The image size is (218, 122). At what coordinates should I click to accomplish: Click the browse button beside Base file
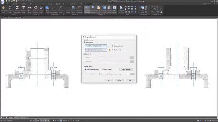coord(132,57)
